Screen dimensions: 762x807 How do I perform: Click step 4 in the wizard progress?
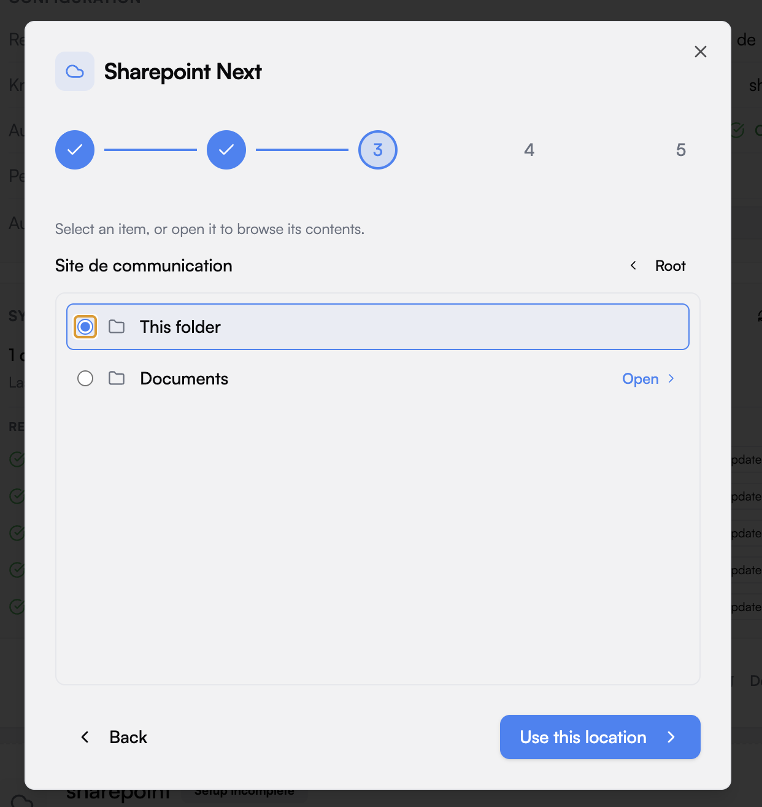[529, 150]
